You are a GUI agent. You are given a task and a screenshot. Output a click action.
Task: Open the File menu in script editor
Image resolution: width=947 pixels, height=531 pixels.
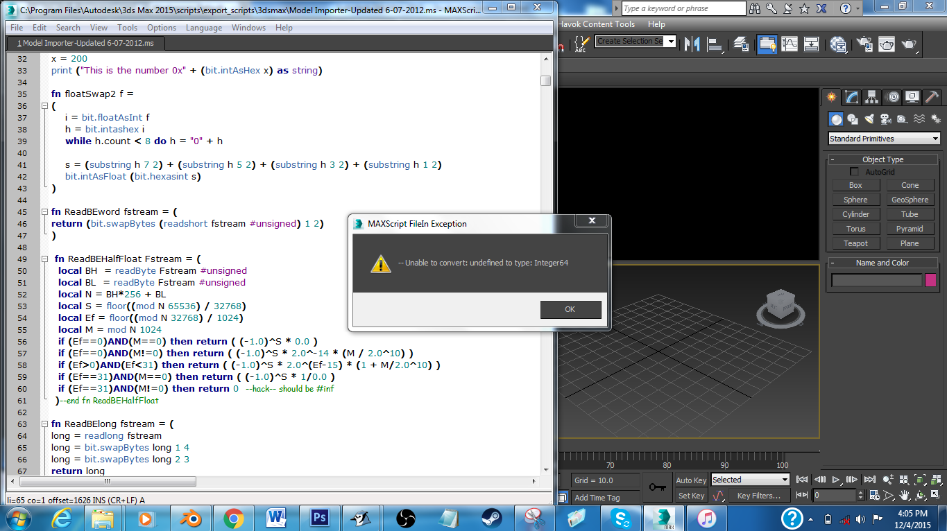[x=17, y=28]
